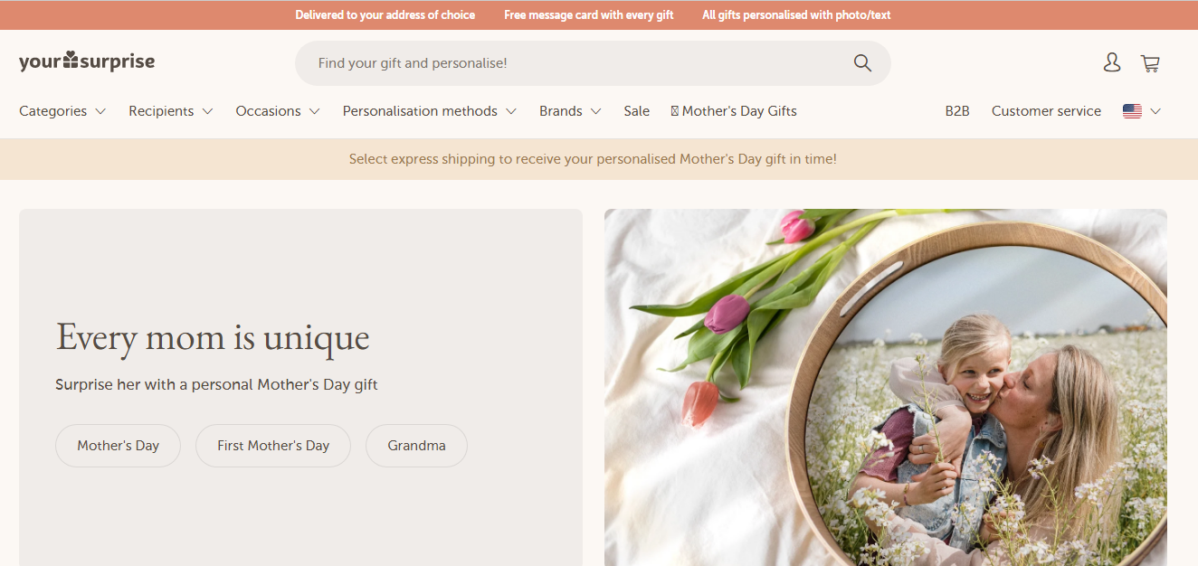Open the country selector chevron
The image size is (1198, 566).
click(x=1155, y=111)
